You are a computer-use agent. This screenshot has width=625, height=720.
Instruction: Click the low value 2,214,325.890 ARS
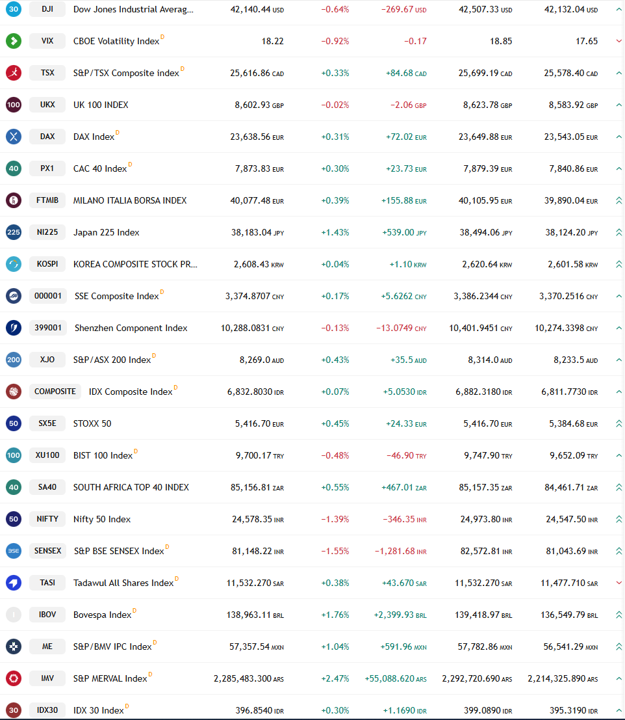(x=563, y=678)
